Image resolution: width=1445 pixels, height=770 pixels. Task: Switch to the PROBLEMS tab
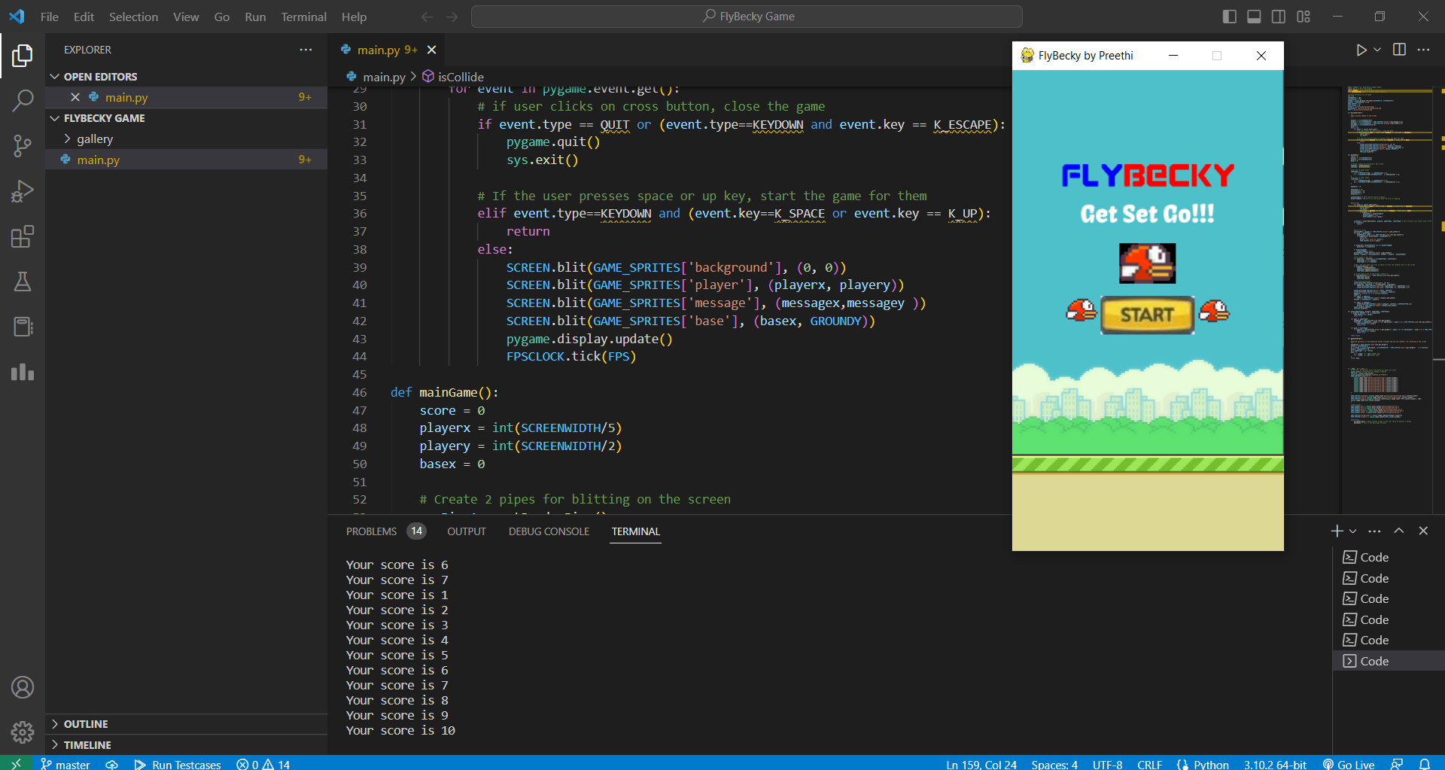(x=371, y=531)
